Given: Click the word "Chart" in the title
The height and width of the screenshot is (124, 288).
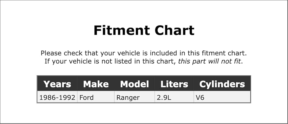Looking at the screenshot, I should (x=174, y=30).
